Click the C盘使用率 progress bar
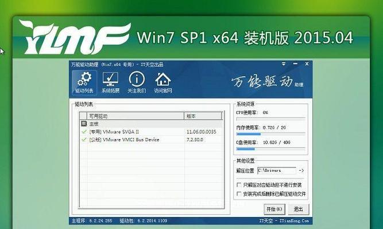 click(x=270, y=149)
